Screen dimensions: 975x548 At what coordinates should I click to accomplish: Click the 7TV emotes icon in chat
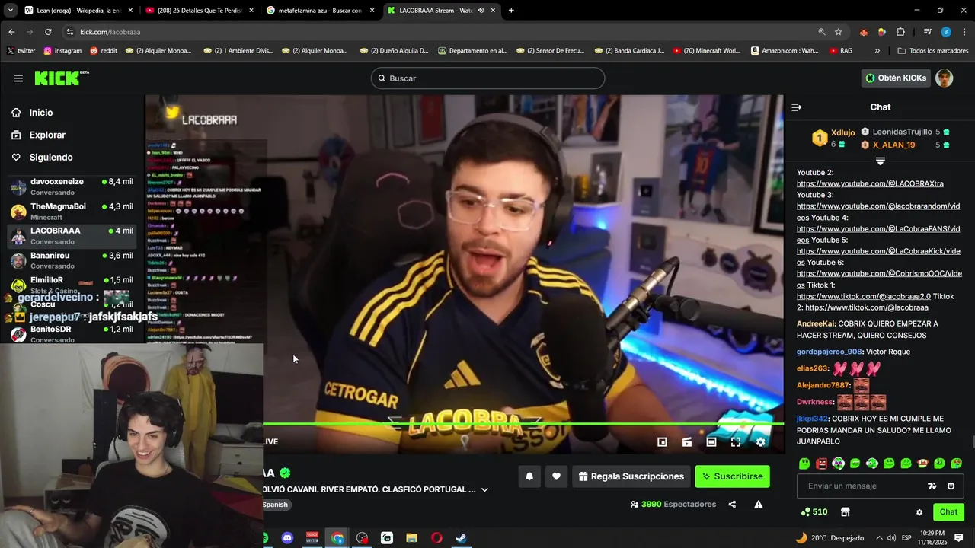click(x=932, y=486)
